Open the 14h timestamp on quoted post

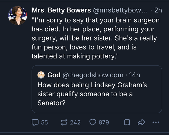[x=135, y=75]
